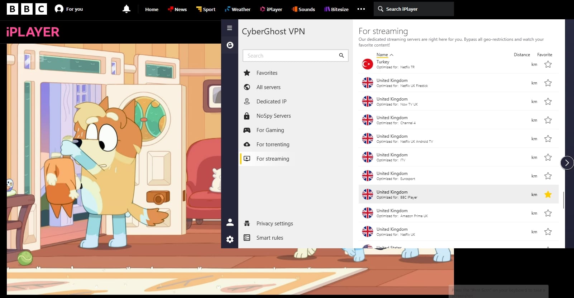Open Smart rules
This screenshot has width=574, height=298.
pos(270,238)
